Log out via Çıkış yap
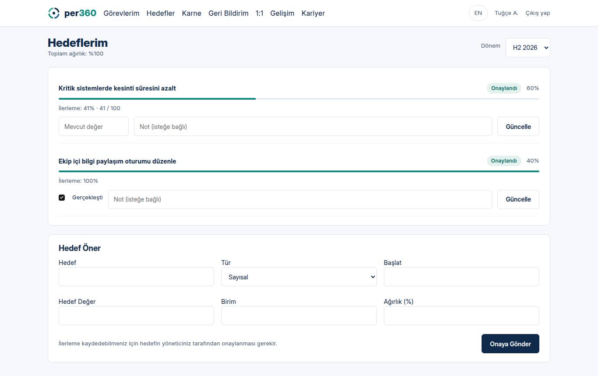Viewport: 598px width, 376px height. (538, 13)
